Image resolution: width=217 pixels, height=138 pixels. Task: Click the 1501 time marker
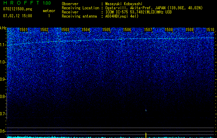click(x=23, y=30)
